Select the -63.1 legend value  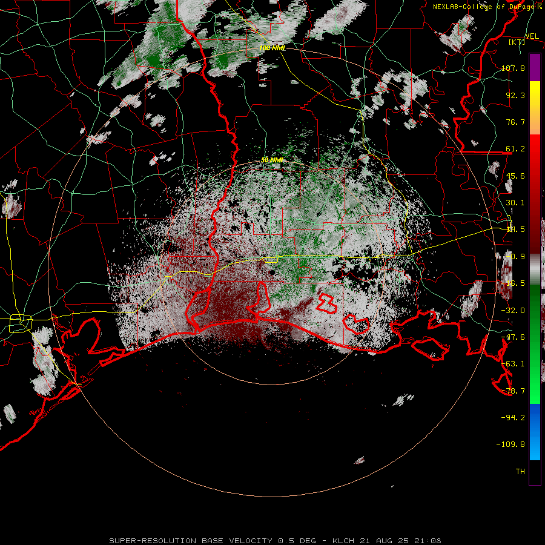(x=513, y=364)
